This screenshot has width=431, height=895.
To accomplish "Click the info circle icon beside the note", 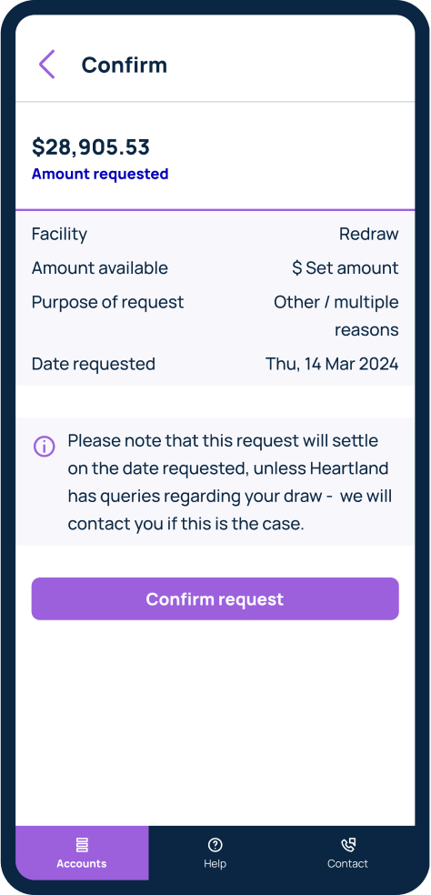I will point(45,447).
